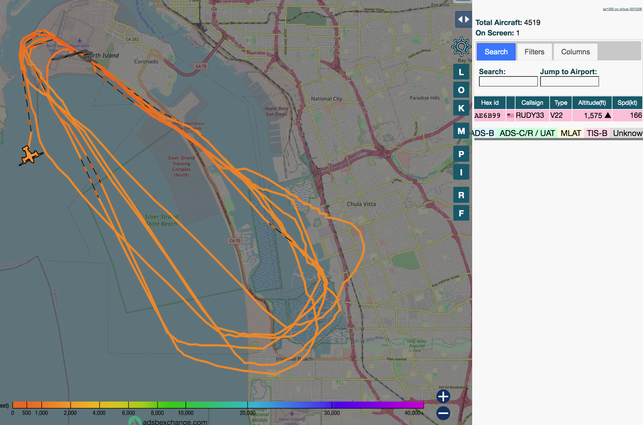Toggle the M map button
This screenshot has height=425, width=643.
tap(461, 131)
